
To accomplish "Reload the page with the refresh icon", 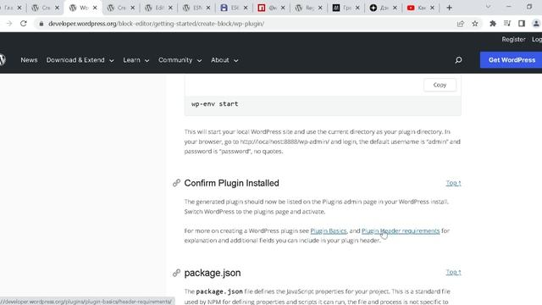I will click(23, 24).
